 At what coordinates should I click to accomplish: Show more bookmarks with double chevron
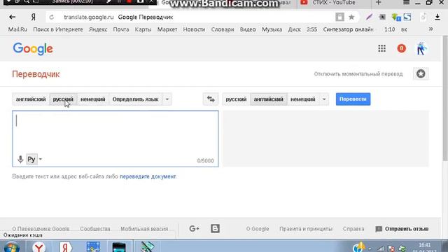coord(431,29)
